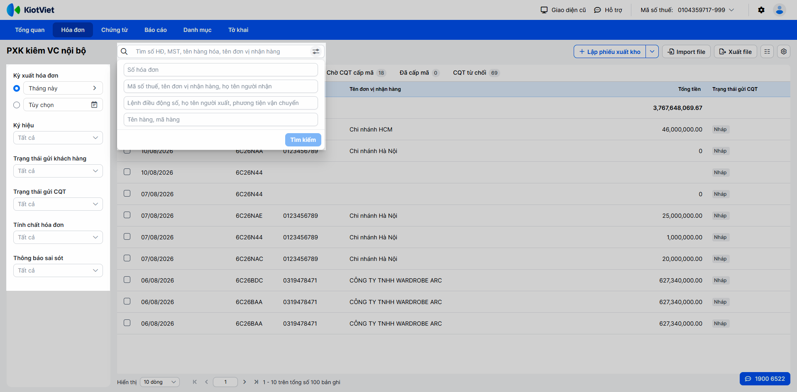Click Lập phiếu xuất kho button
Image resolution: width=797 pixels, height=392 pixels.
pyautogui.click(x=610, y=51)
